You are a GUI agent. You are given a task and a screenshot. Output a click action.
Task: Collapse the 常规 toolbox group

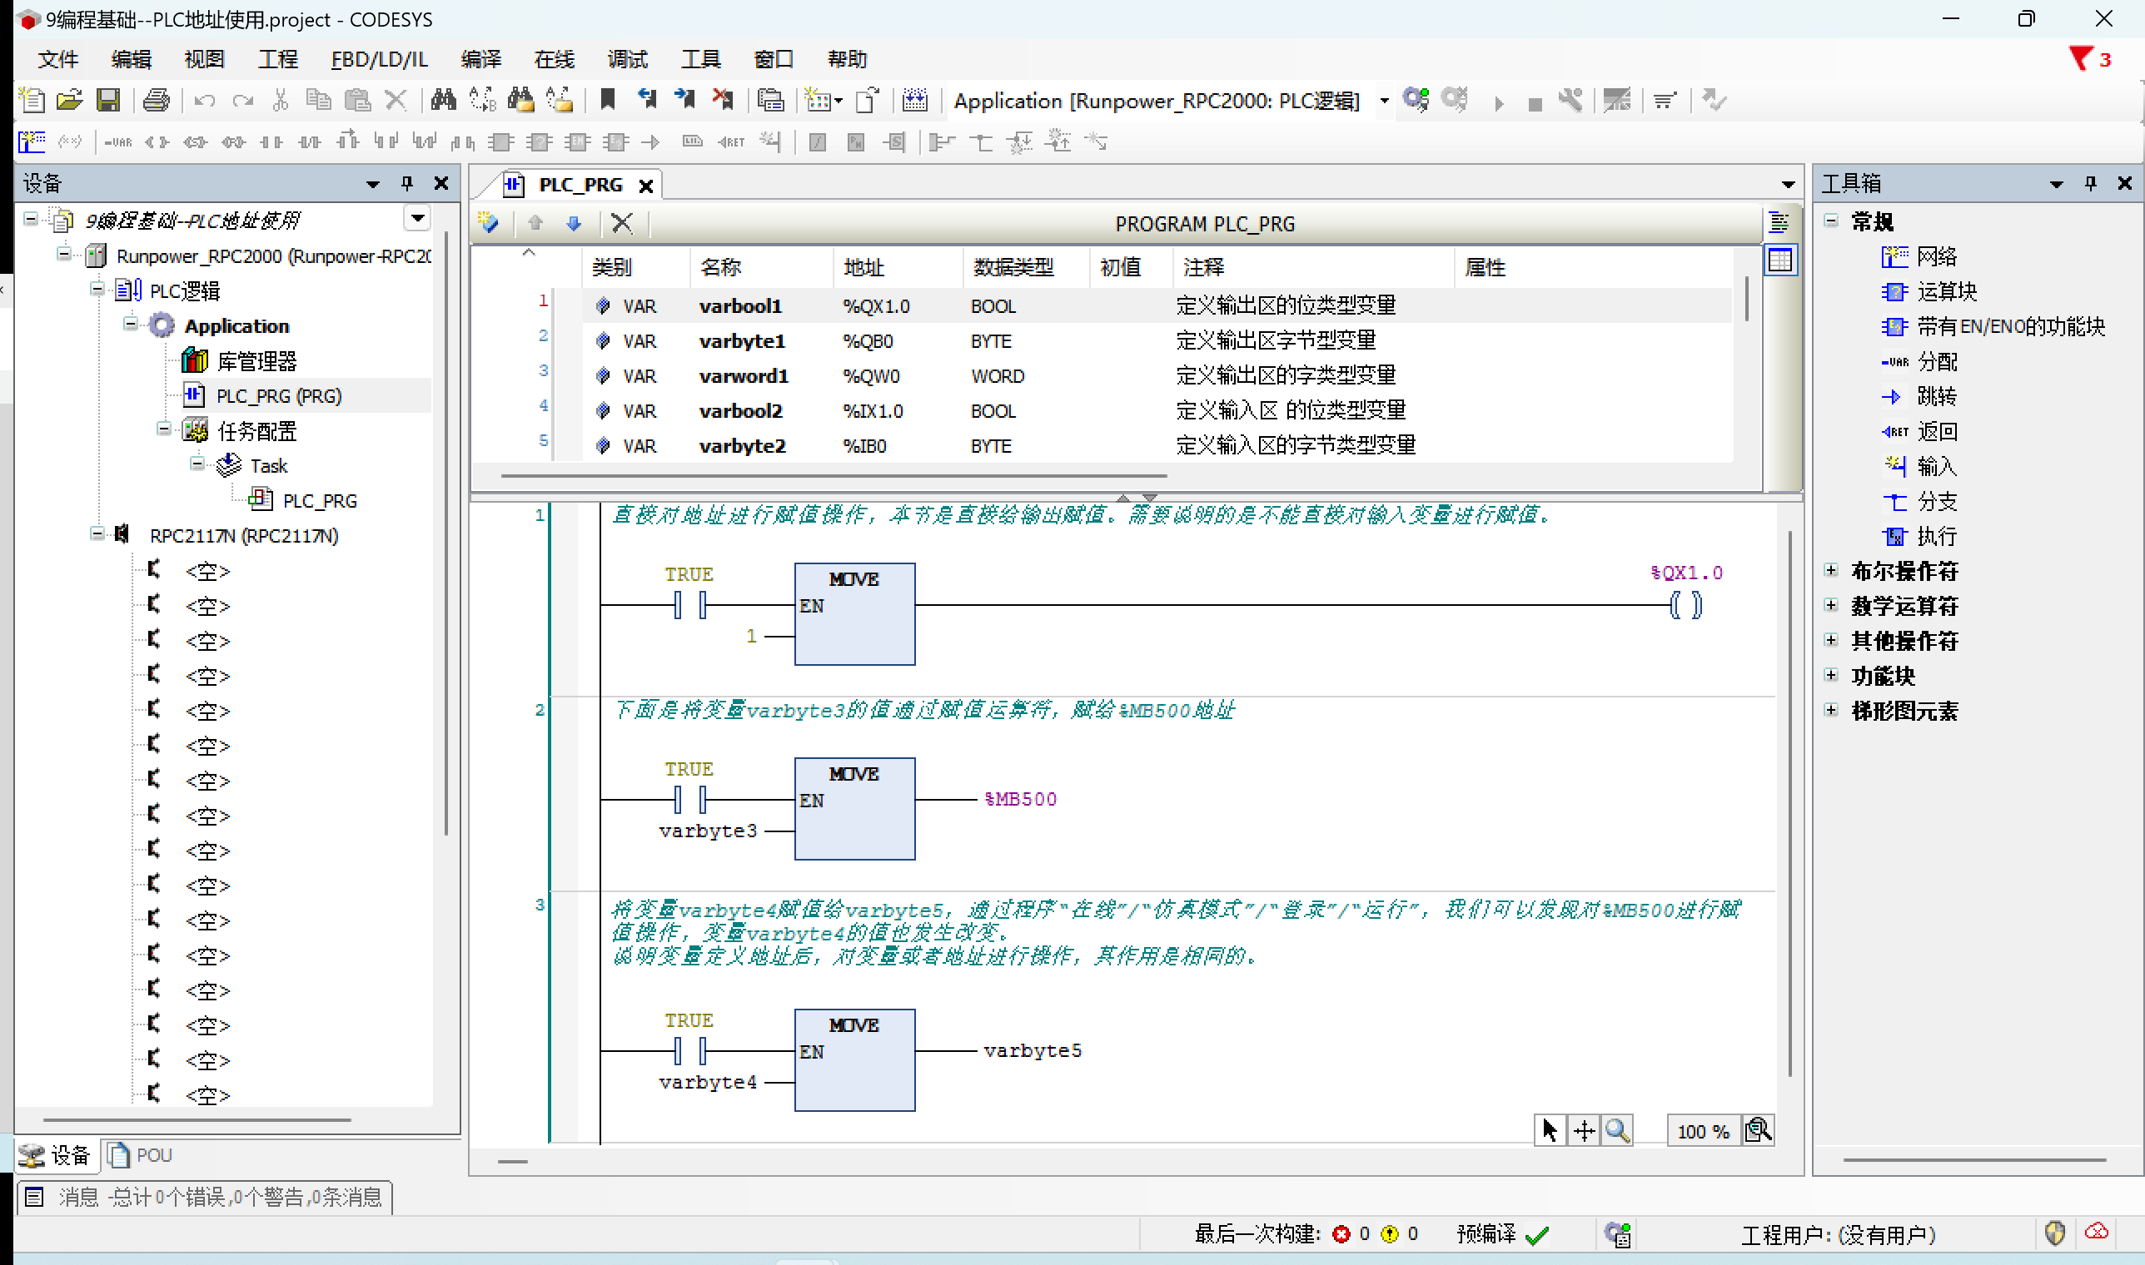click(1830, 220)
